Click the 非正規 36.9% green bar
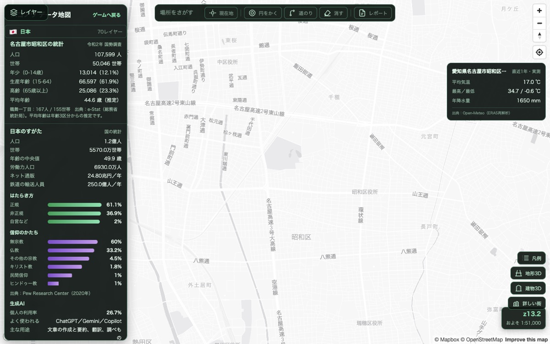550x344 pixels. [74, 213]
